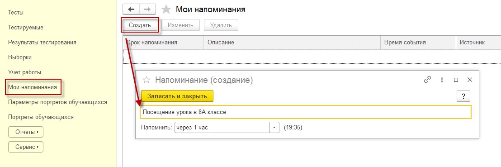Click Записать и закрыть button
Screen dimensions: 501x167
tap(177, 96)
